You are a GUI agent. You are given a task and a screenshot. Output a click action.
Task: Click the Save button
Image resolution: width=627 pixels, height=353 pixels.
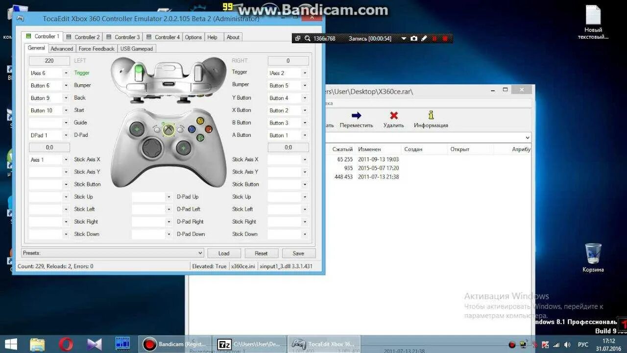click(298, 253)
